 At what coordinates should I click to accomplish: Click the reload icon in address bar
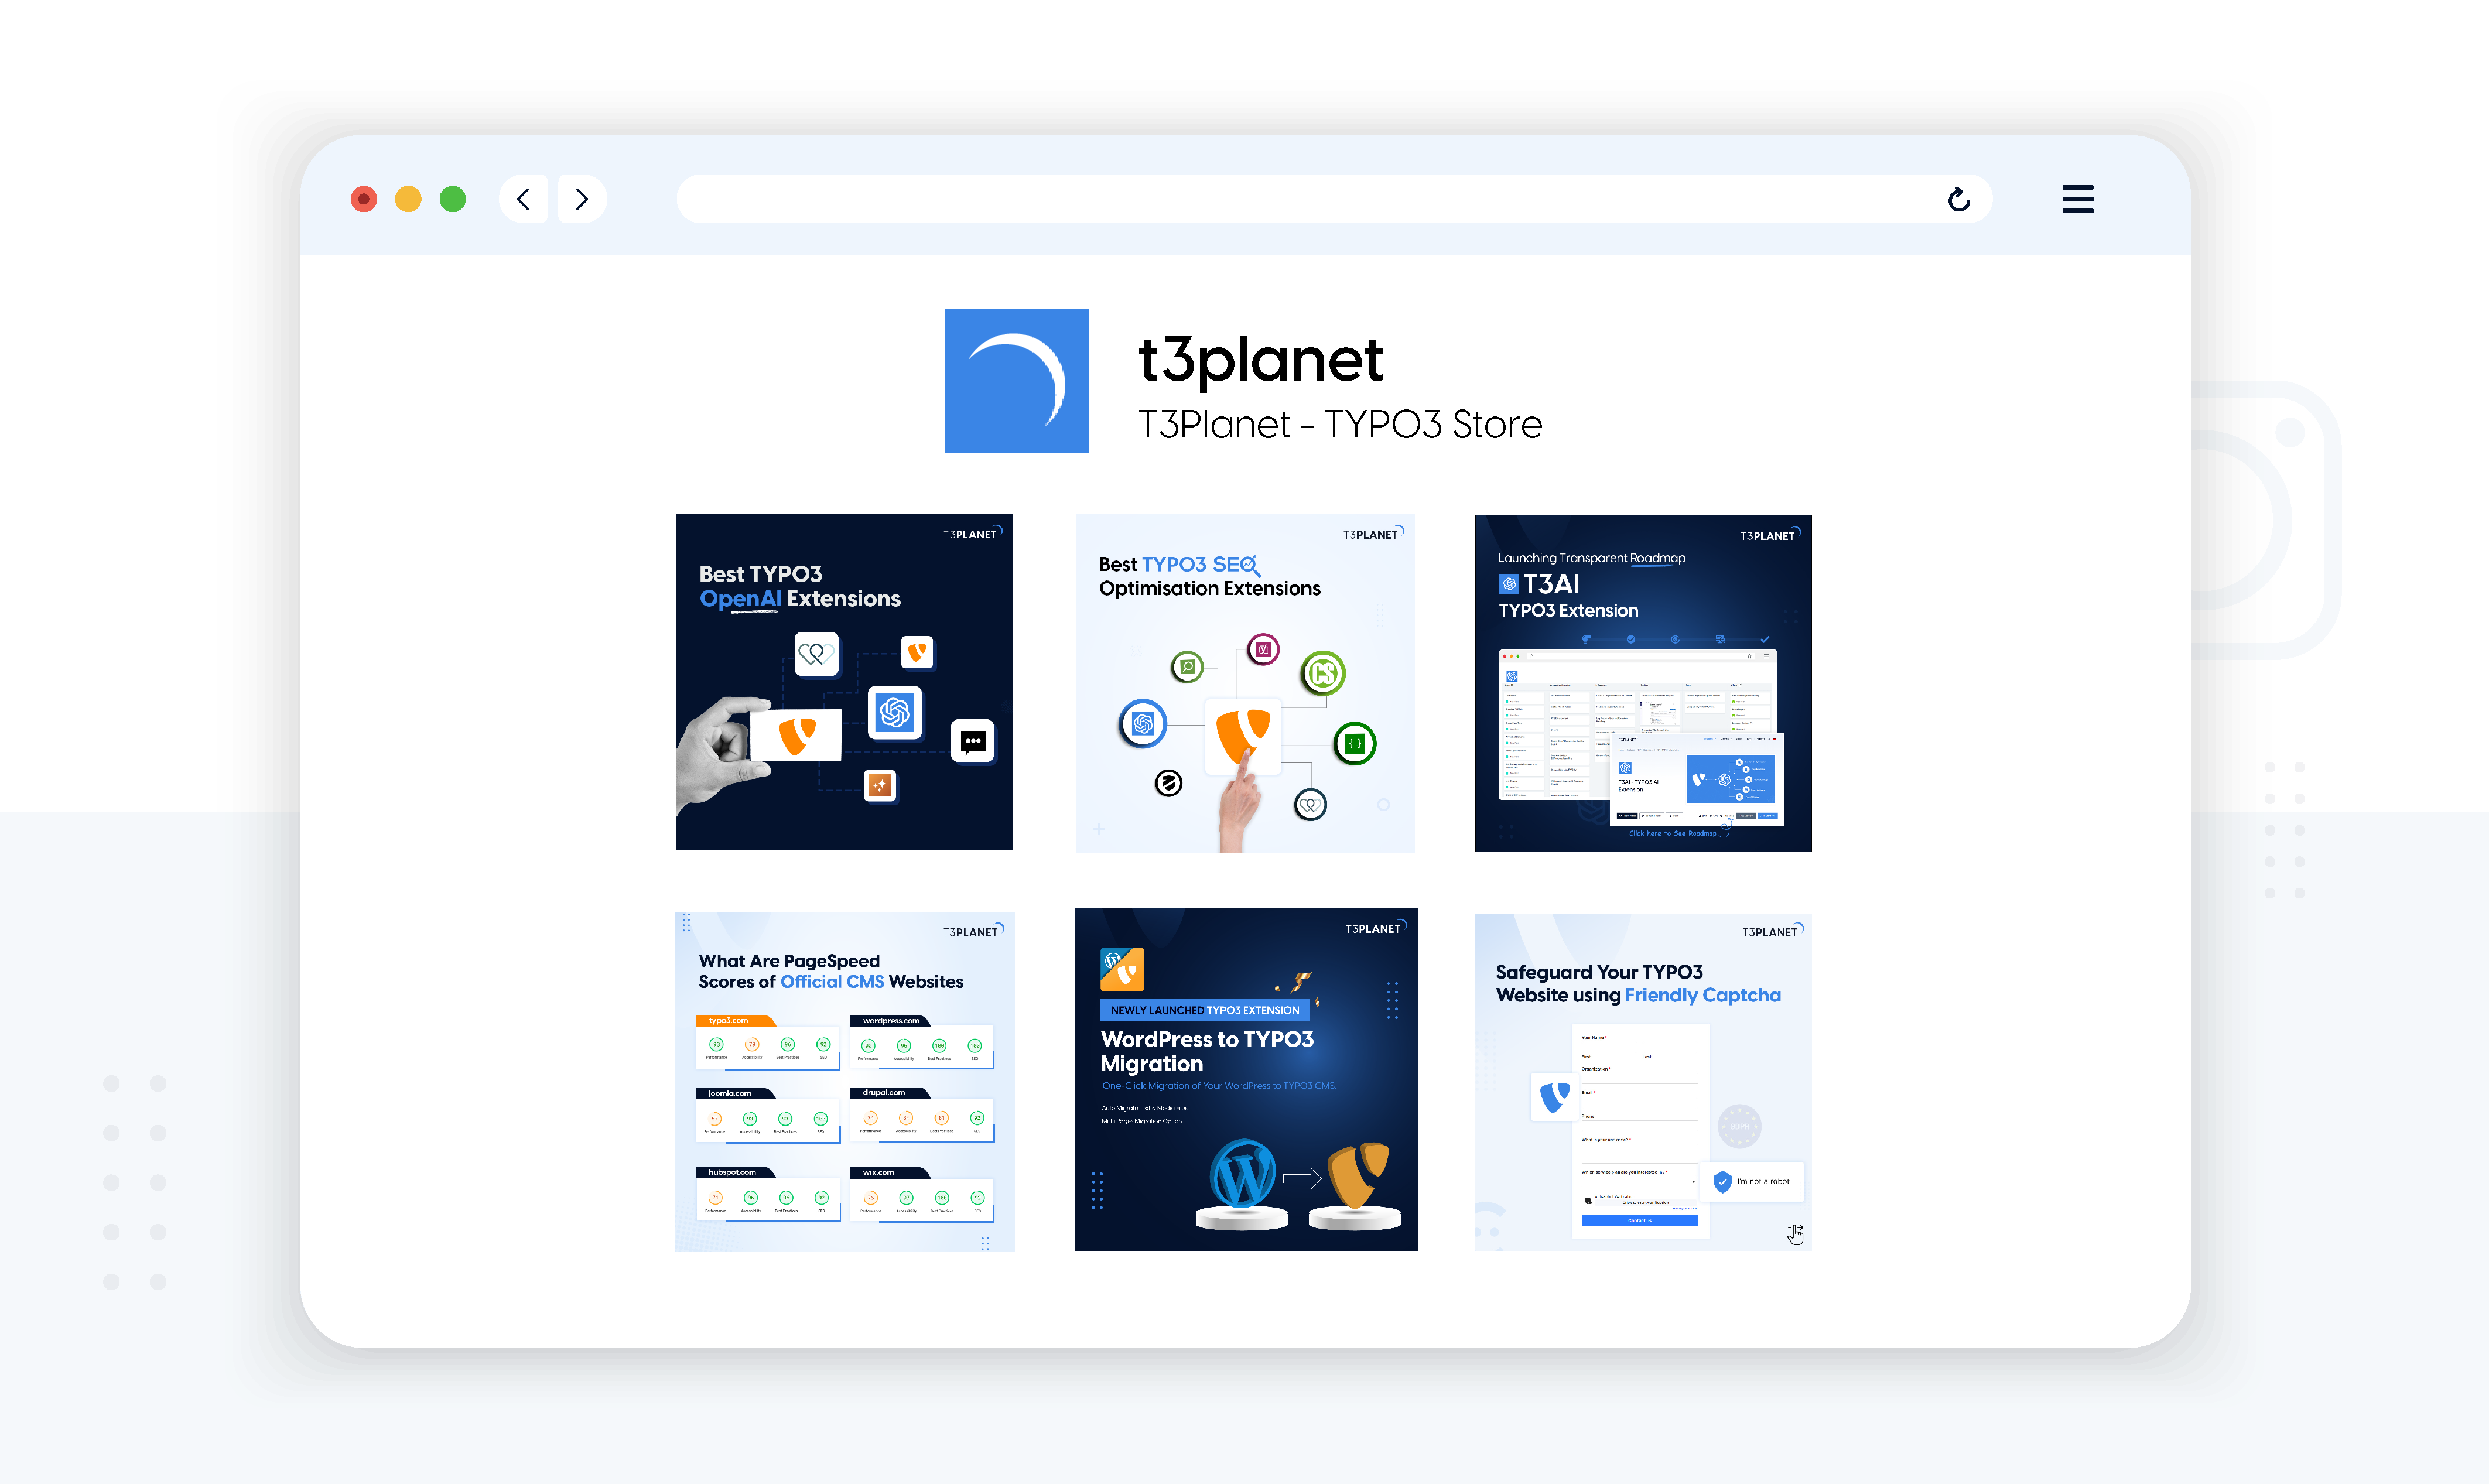(x=1958, y=199)
